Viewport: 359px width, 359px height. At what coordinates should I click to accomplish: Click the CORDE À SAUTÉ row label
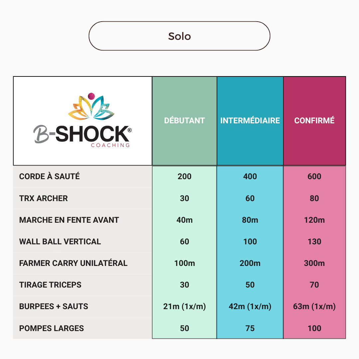click(50, 177)
